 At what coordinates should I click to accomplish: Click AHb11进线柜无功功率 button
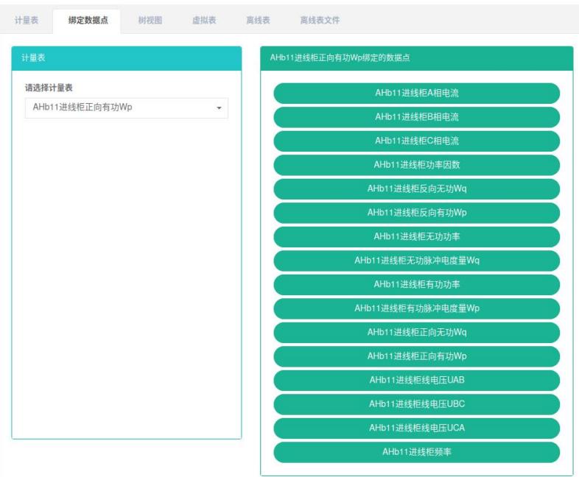click(416, 236)
